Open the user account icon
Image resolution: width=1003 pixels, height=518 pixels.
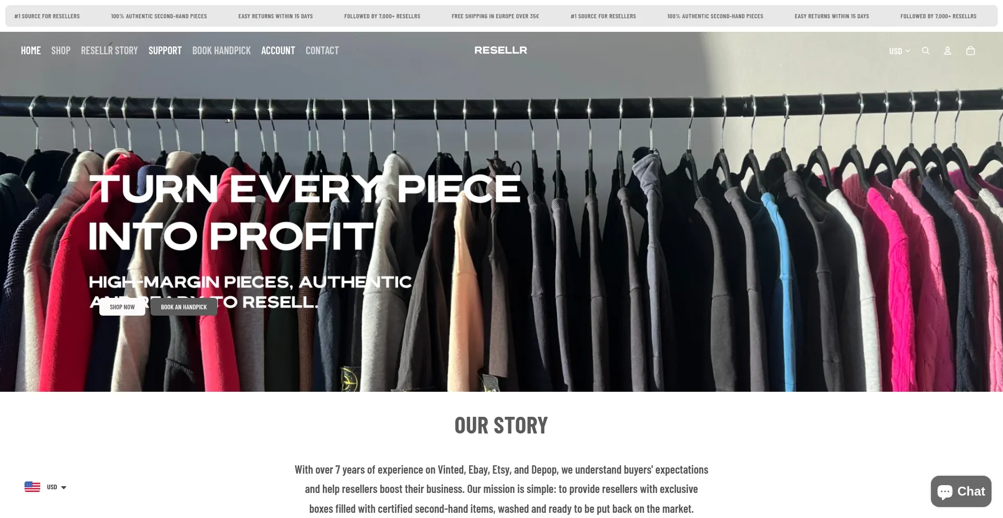(948, 51)
